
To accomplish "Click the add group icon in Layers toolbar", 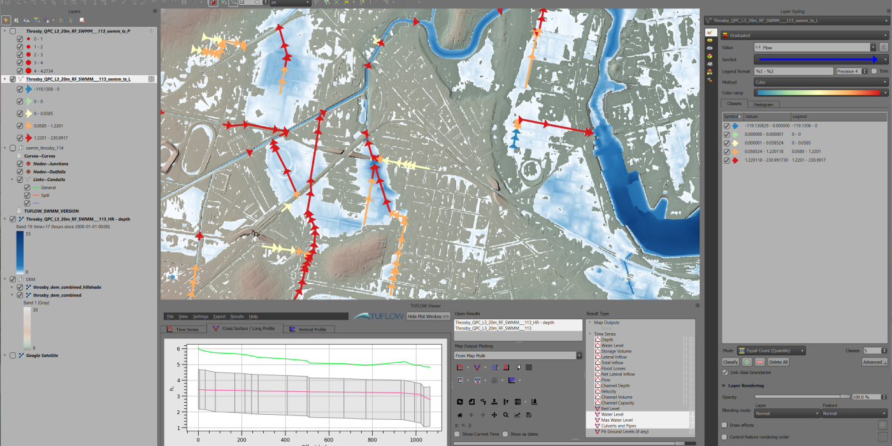I will click(16, 20).
